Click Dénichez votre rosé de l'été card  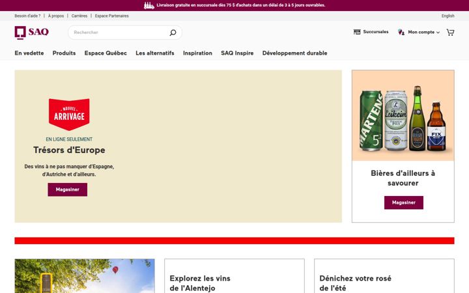click(x=384, y=276)
